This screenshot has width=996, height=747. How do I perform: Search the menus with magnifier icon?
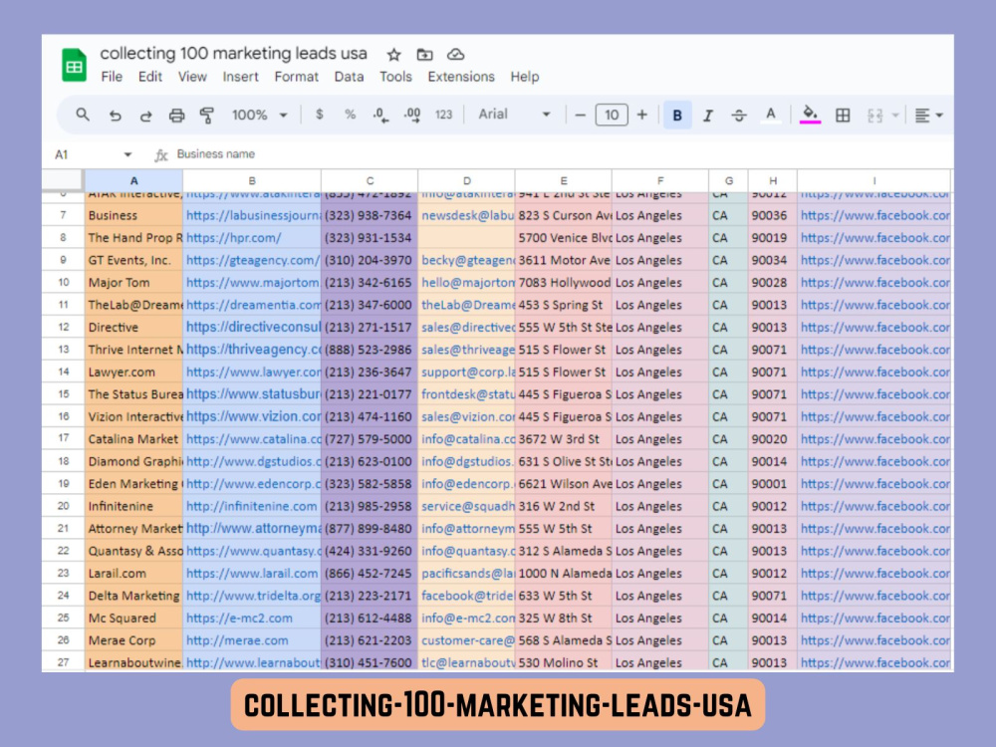[83, 115]
